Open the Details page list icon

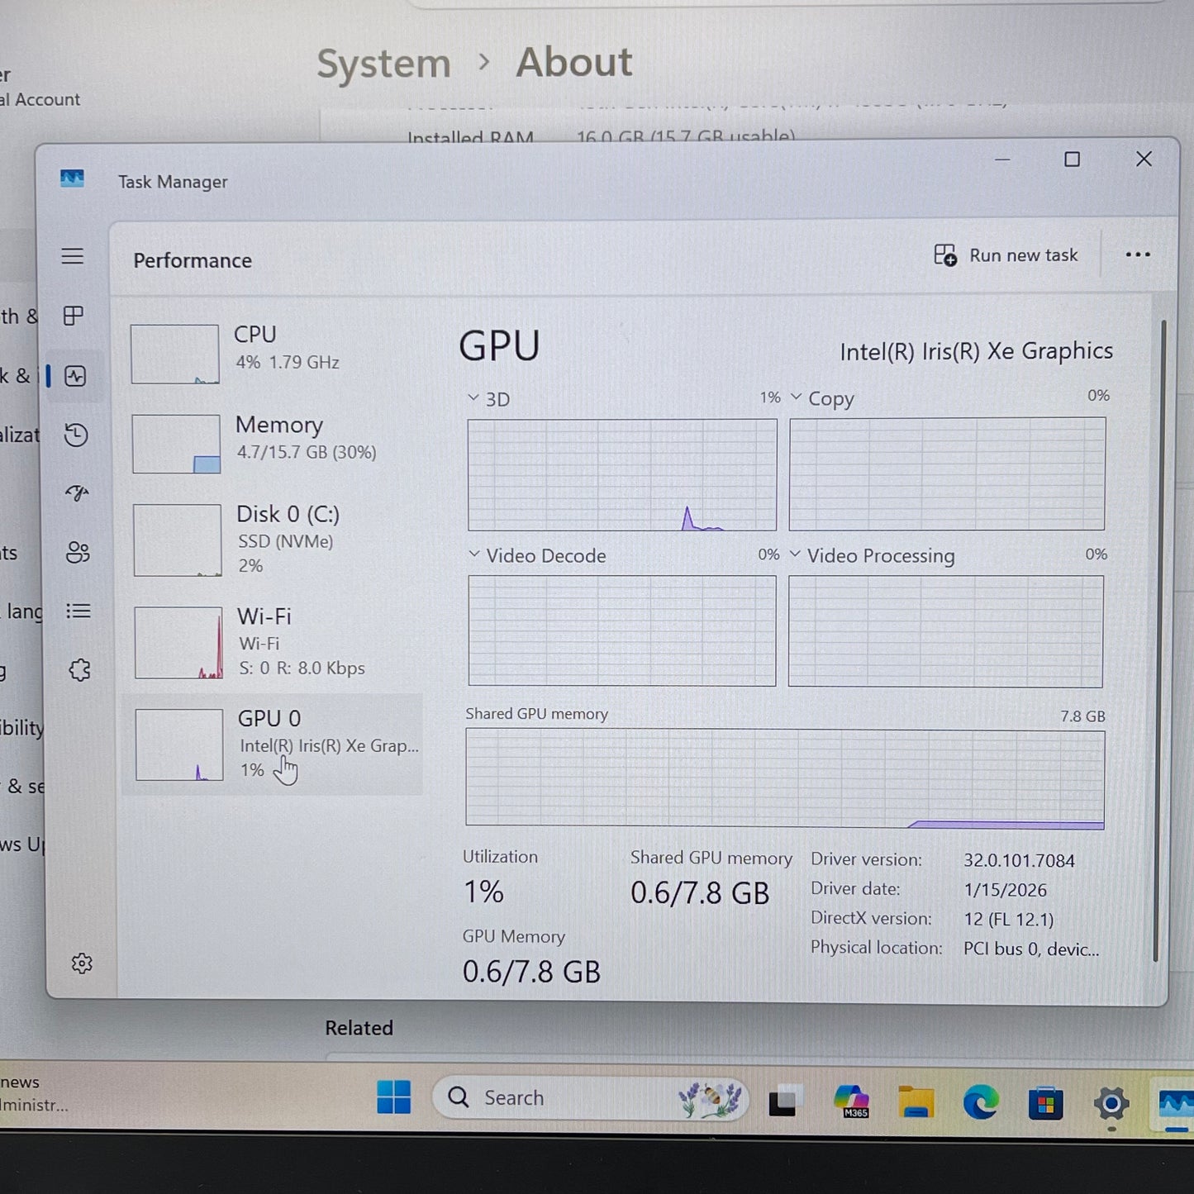tap(78, 611)
